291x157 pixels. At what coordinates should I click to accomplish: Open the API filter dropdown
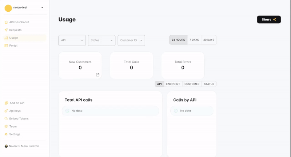point(72,40)
